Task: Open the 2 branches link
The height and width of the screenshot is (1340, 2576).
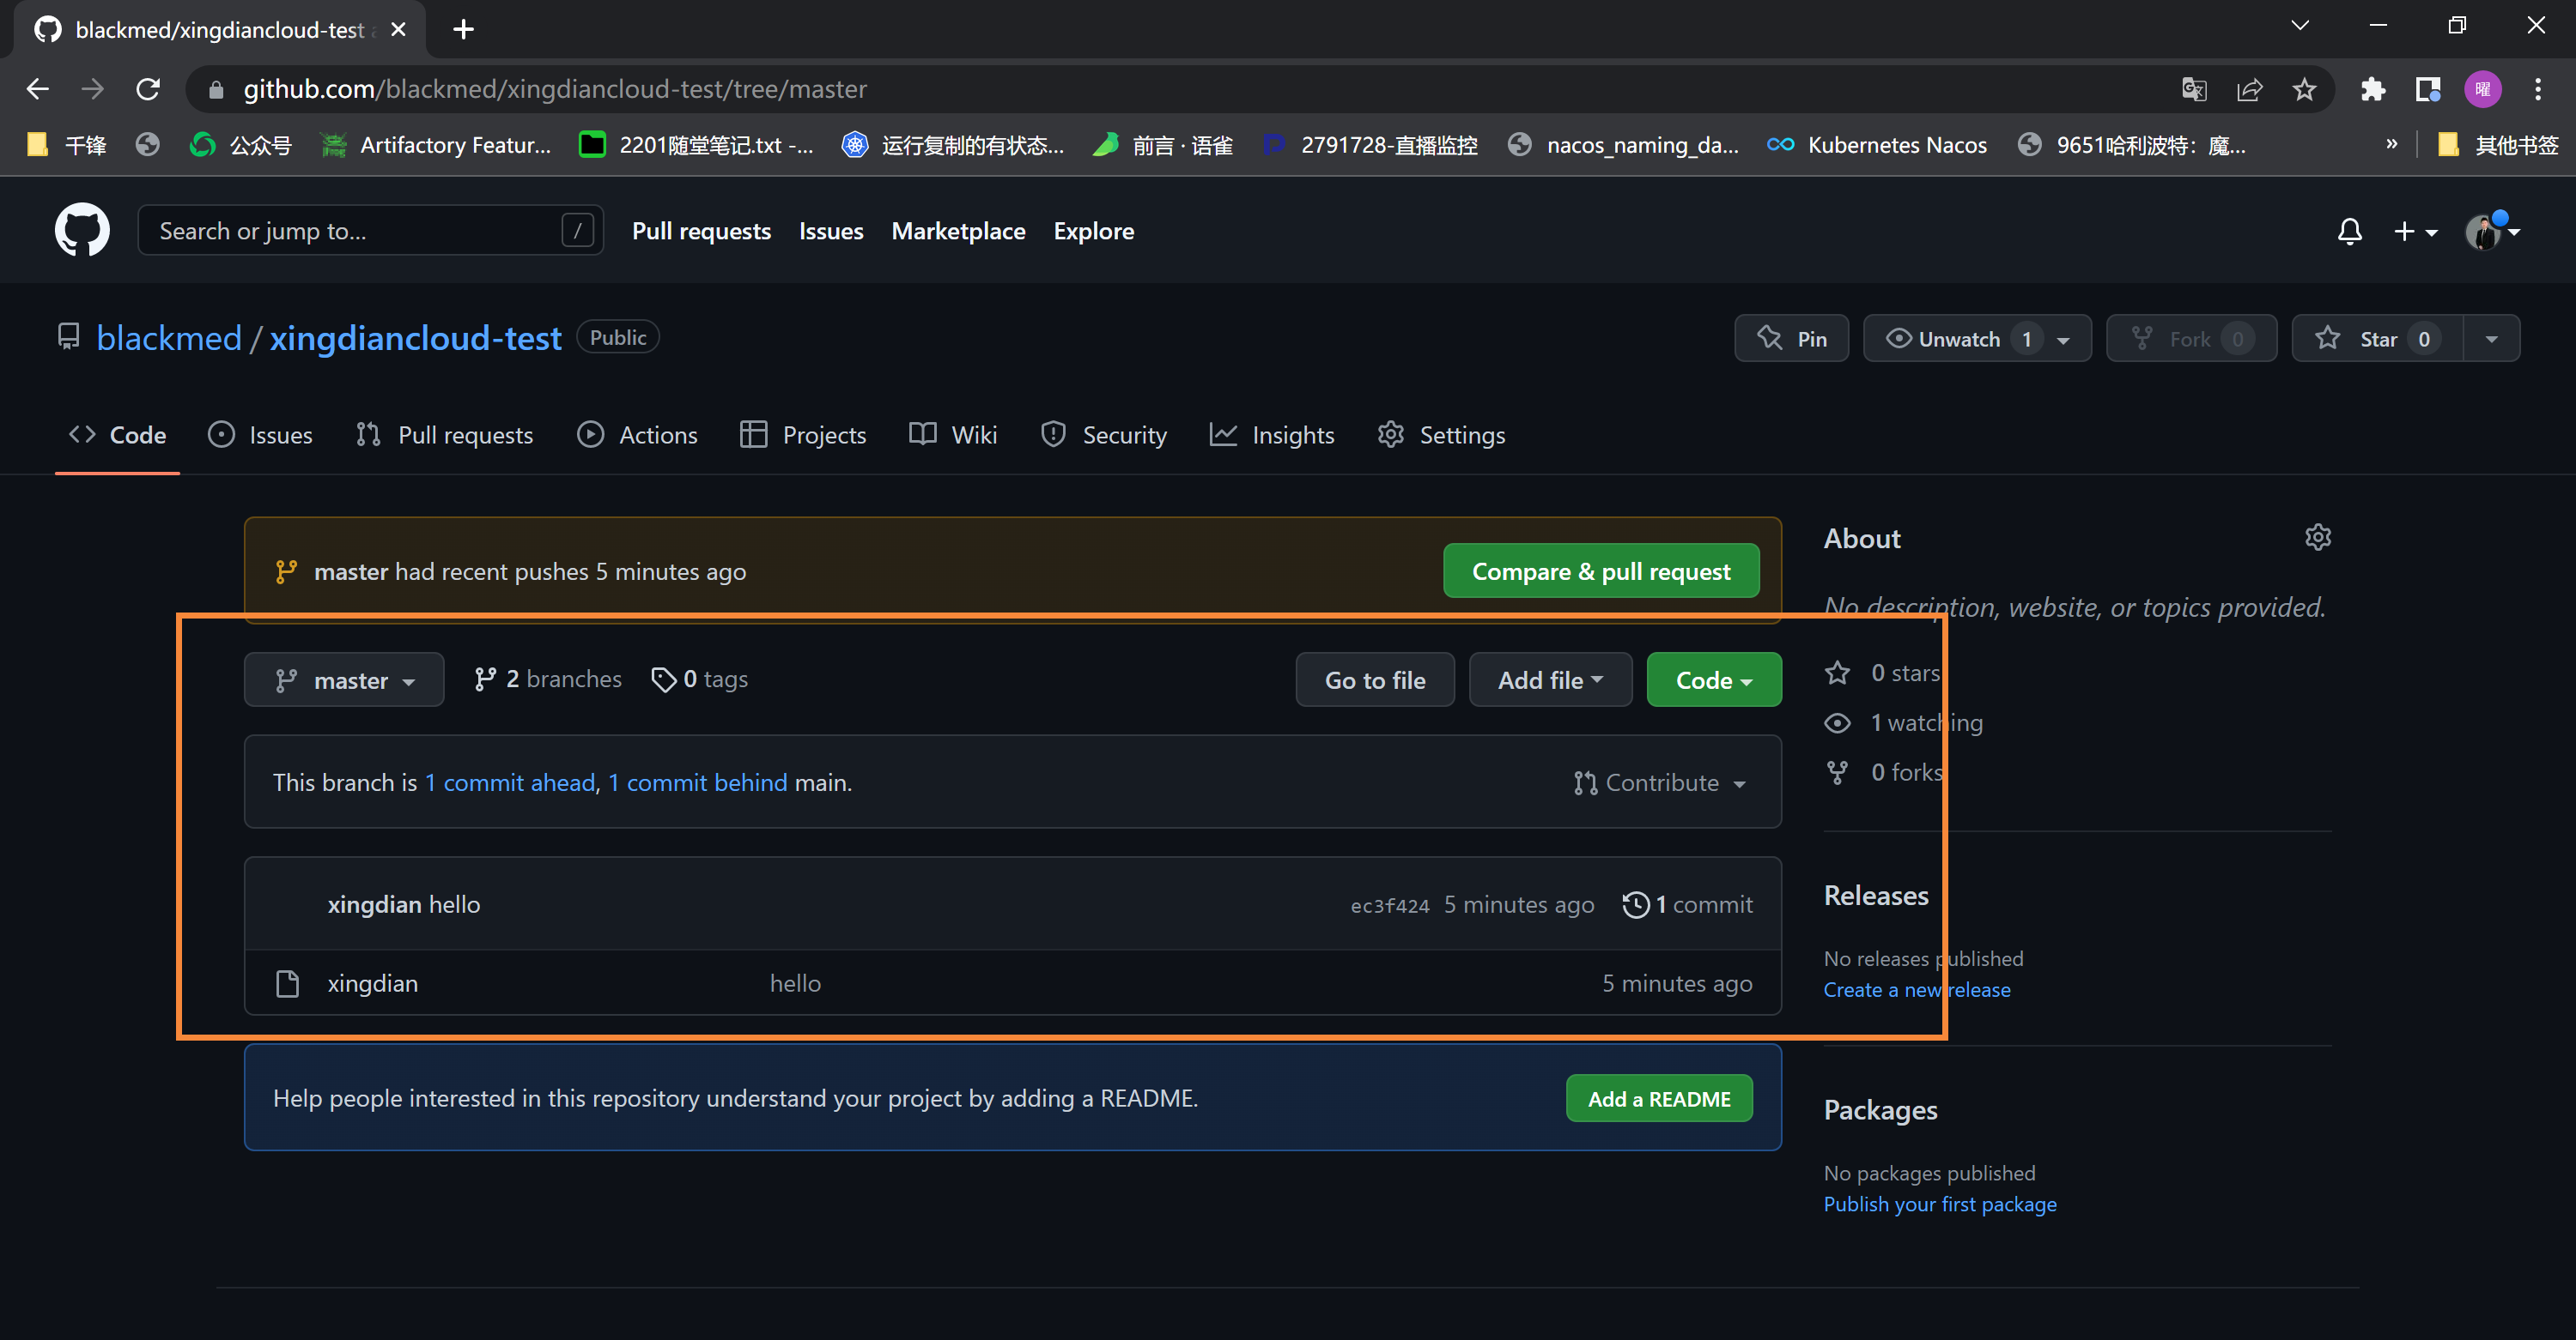Action: 547,679
